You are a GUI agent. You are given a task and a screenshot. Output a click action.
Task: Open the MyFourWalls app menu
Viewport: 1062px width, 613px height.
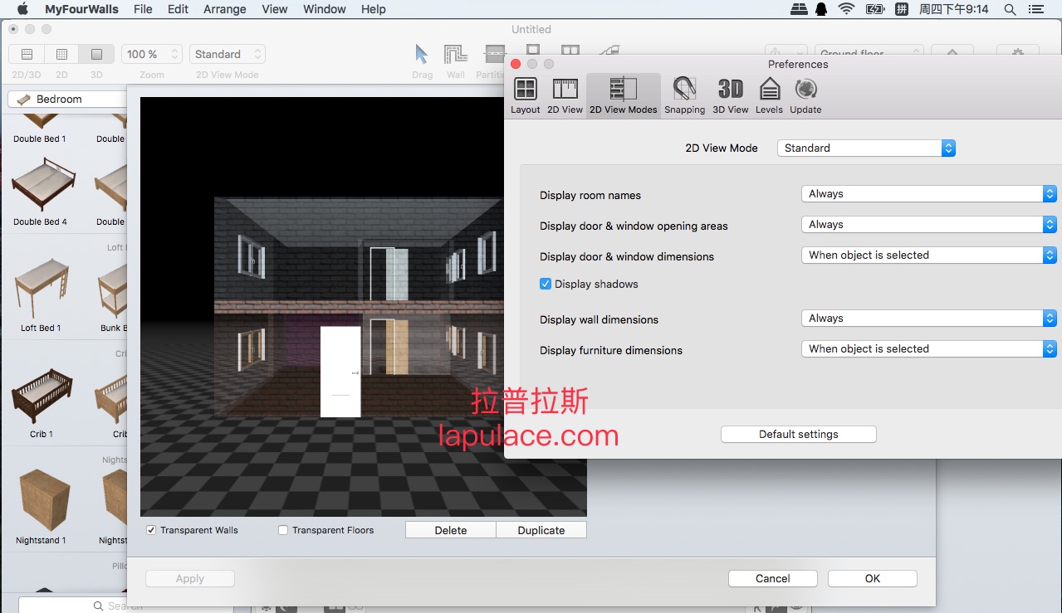81,9
